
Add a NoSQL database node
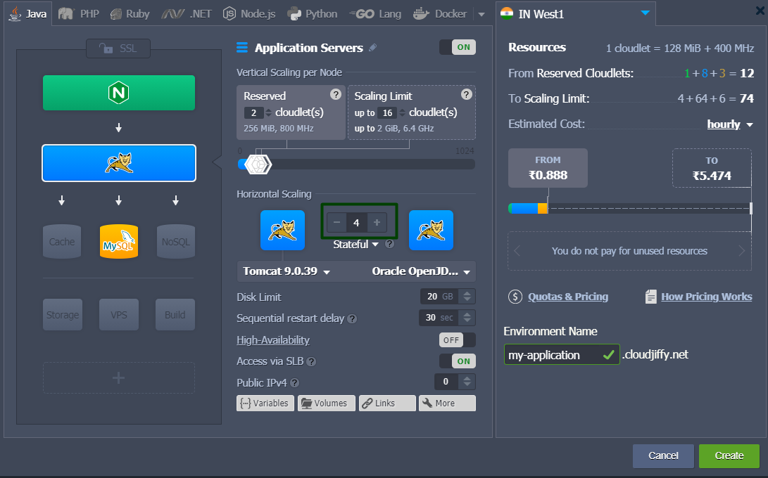(176, 242)
